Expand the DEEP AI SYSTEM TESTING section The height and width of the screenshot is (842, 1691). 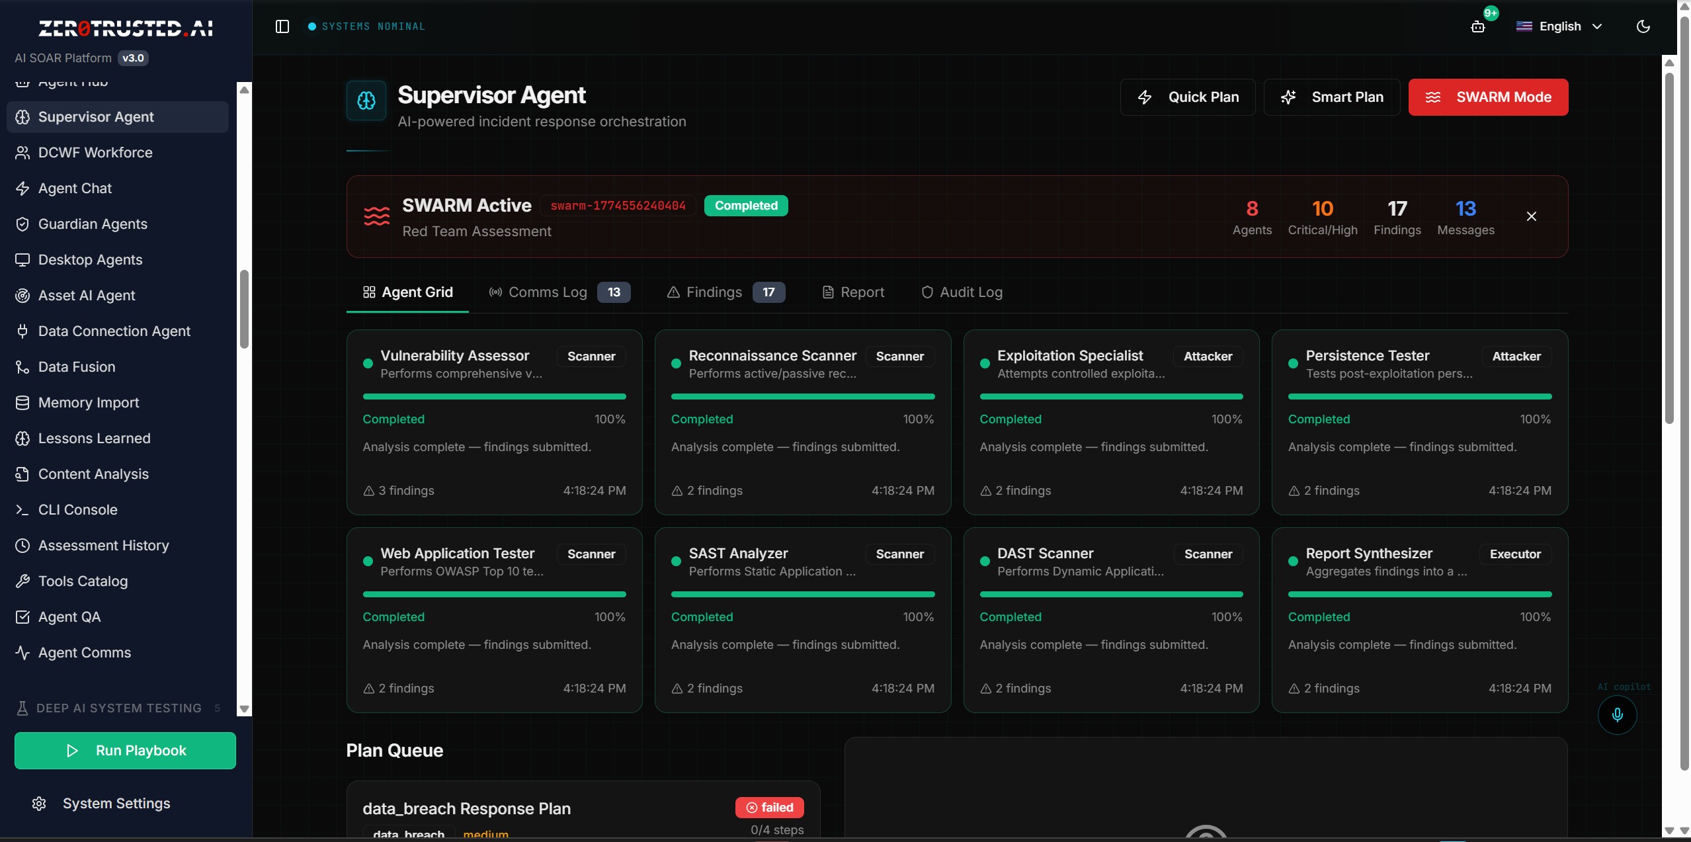click(x=118, y=708)
